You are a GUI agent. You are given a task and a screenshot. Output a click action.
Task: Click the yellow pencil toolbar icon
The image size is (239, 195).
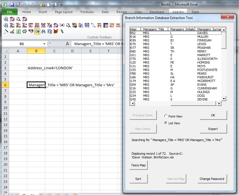[62, 32]
